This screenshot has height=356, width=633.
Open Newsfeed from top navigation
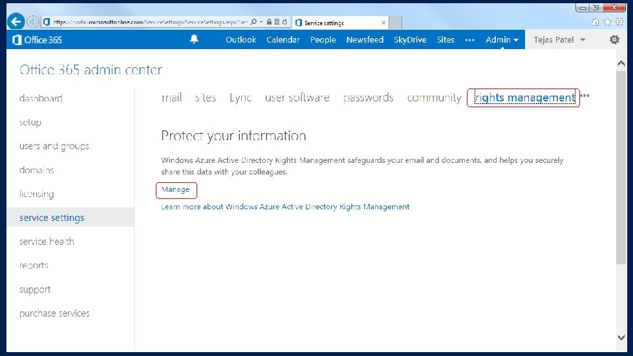[x=365, y=39]
